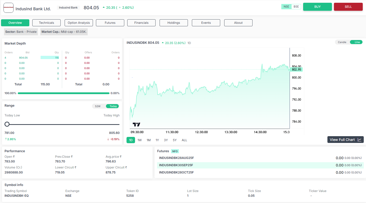Click the green BUY button
366x203 pixels.
coord(317,7)
